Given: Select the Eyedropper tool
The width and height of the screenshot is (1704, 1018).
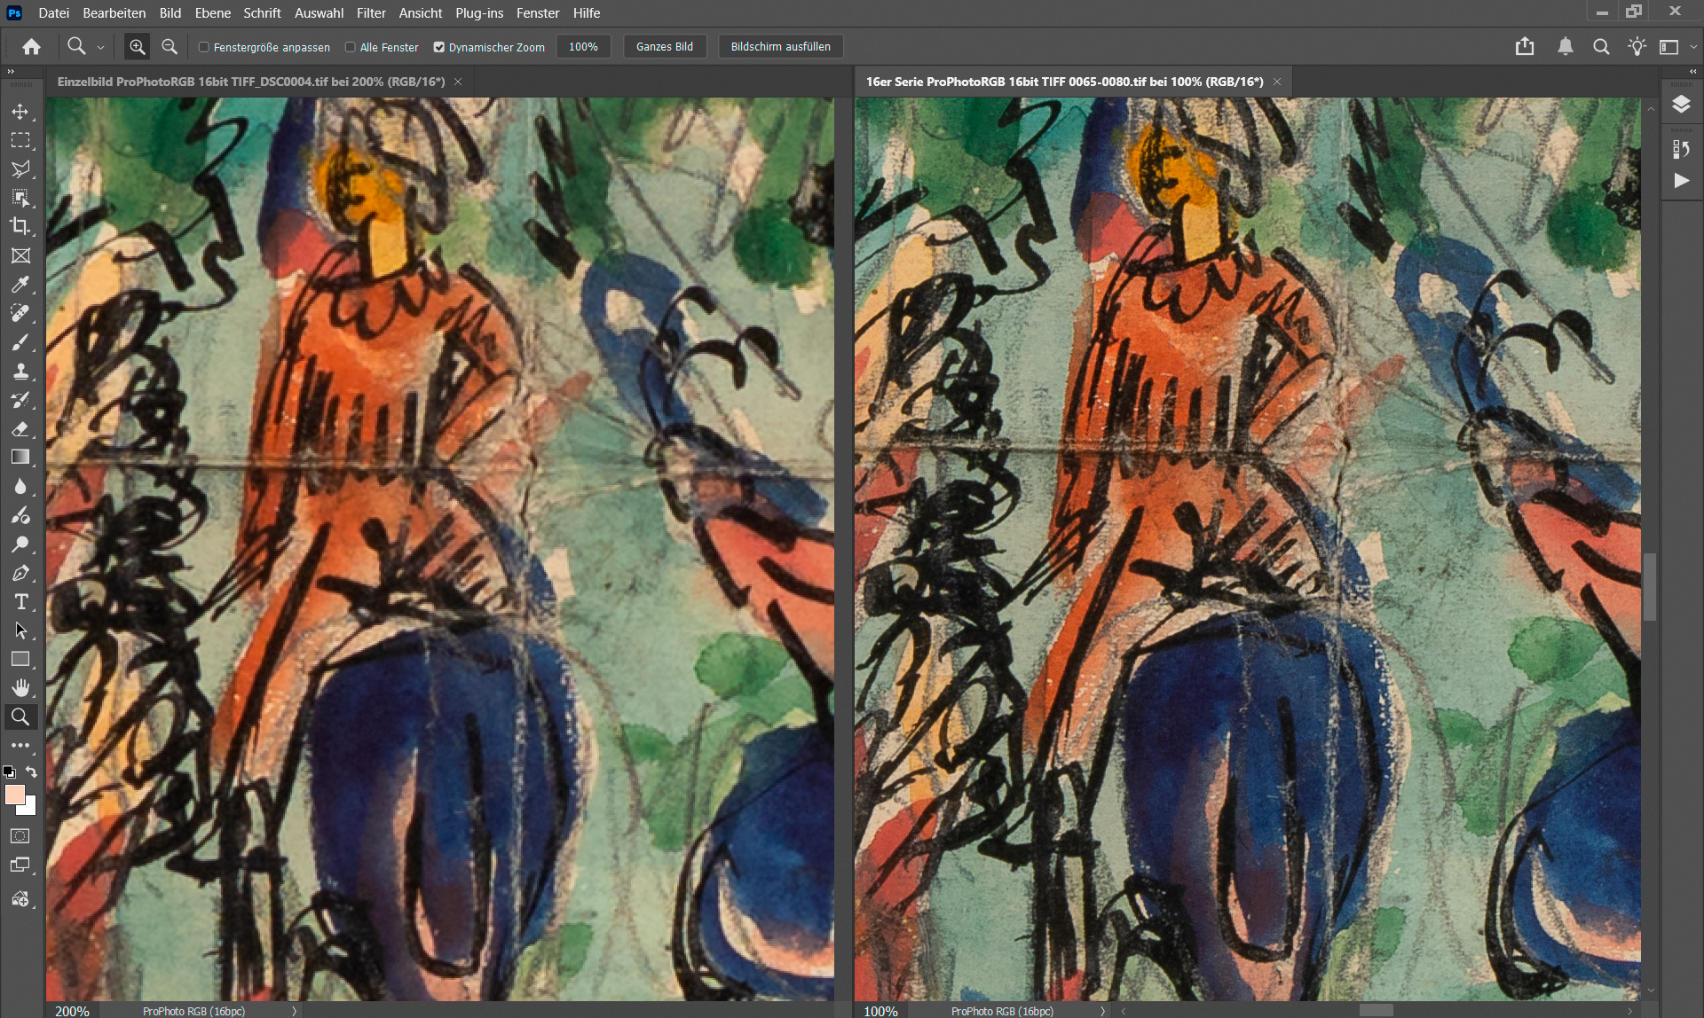Looking at the screenshot, I should pos(20,285).
